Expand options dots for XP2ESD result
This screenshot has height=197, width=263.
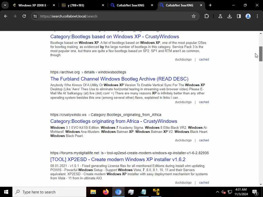195,183
